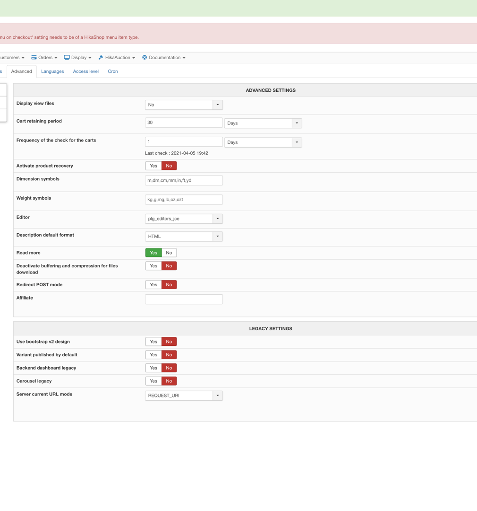This screenshot has width=477, height=511.
Task: Open Server current URL mode dropdown
Action: [x=184, y=396]
